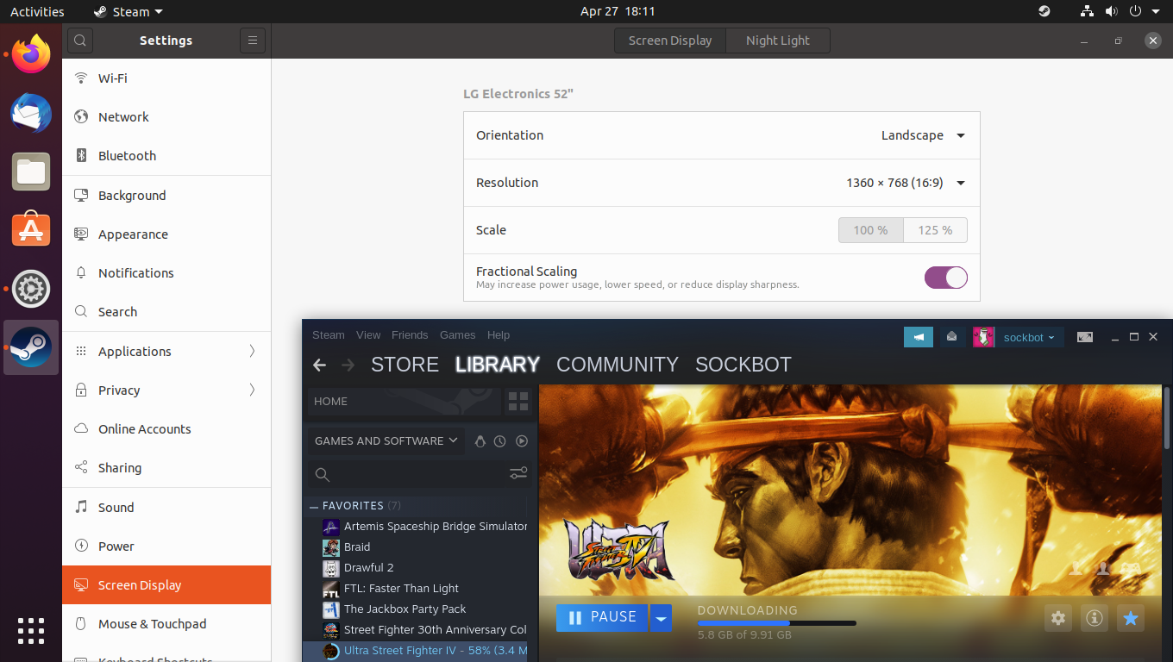
Task: Click the info icon for Ultra Street Fighter IV
Action: point(1094,618)
